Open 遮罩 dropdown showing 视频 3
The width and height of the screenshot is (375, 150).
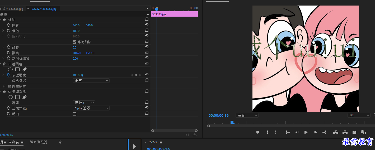(84, 103)
